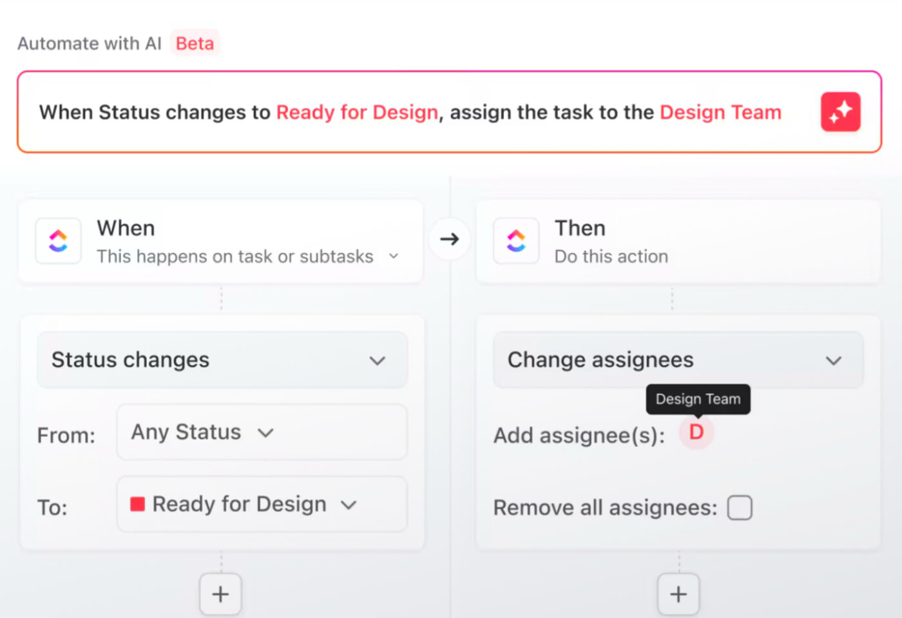The height and width of the screenshot is (618, 902).
Task: Click the Beta badge
Action: coord(195,43)
